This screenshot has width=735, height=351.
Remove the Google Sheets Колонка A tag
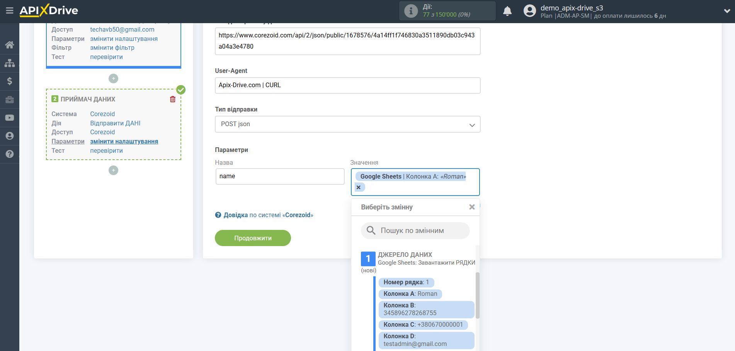click(359, 187)
